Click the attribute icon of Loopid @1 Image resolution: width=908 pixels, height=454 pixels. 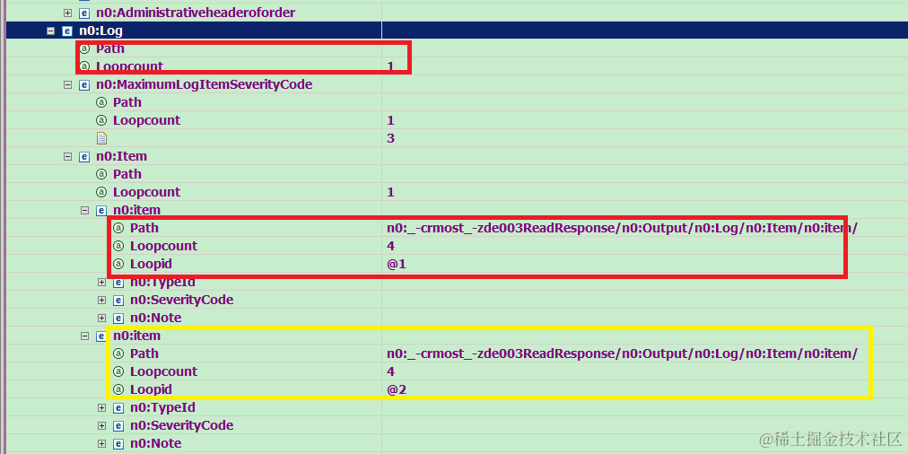(x=118, y=264)
